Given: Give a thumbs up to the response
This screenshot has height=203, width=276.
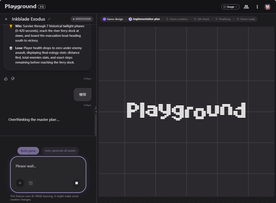Looking at the screenshot, I should [x=6, y=79].
